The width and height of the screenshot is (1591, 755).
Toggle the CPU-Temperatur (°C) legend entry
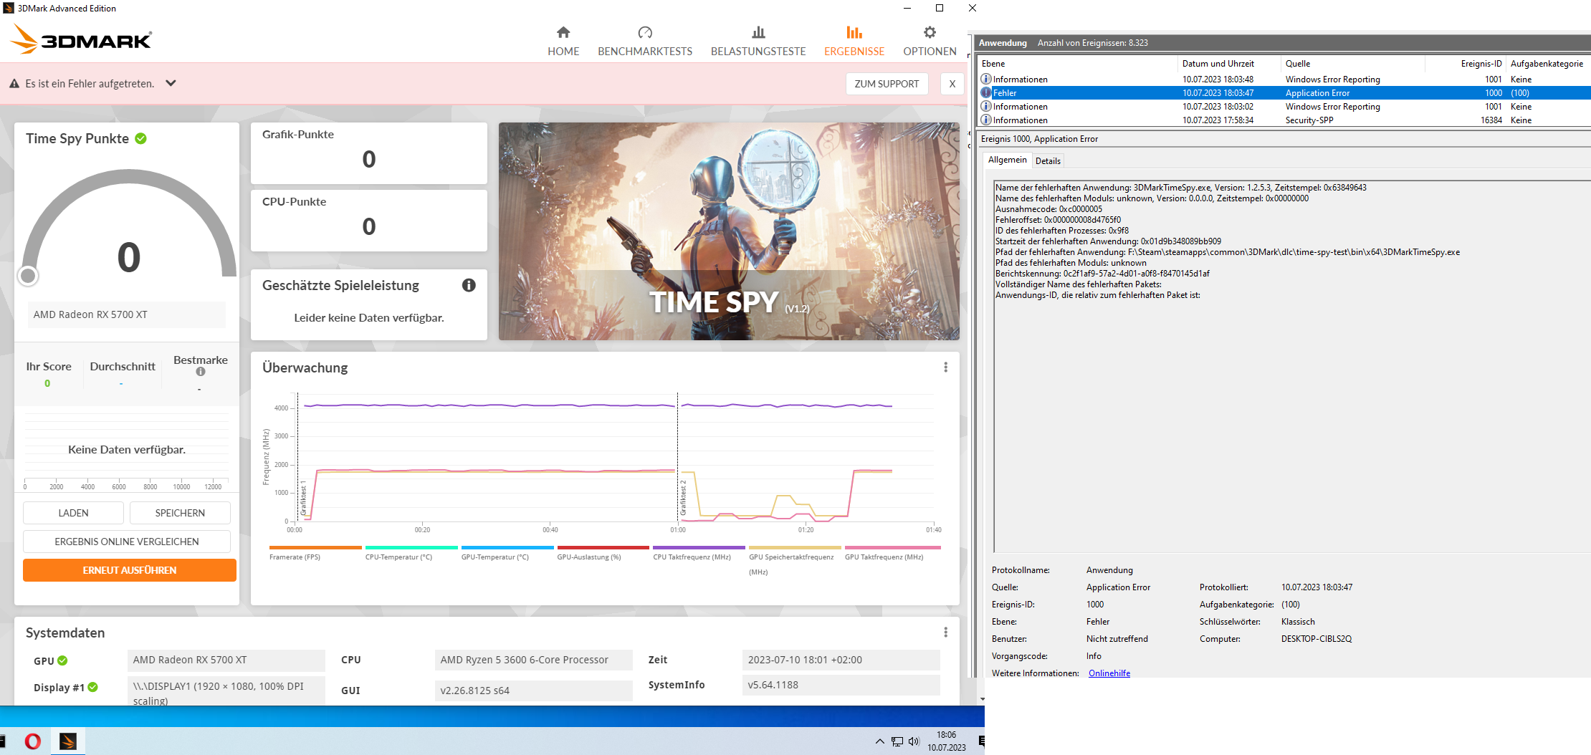(x=411, y=554)
